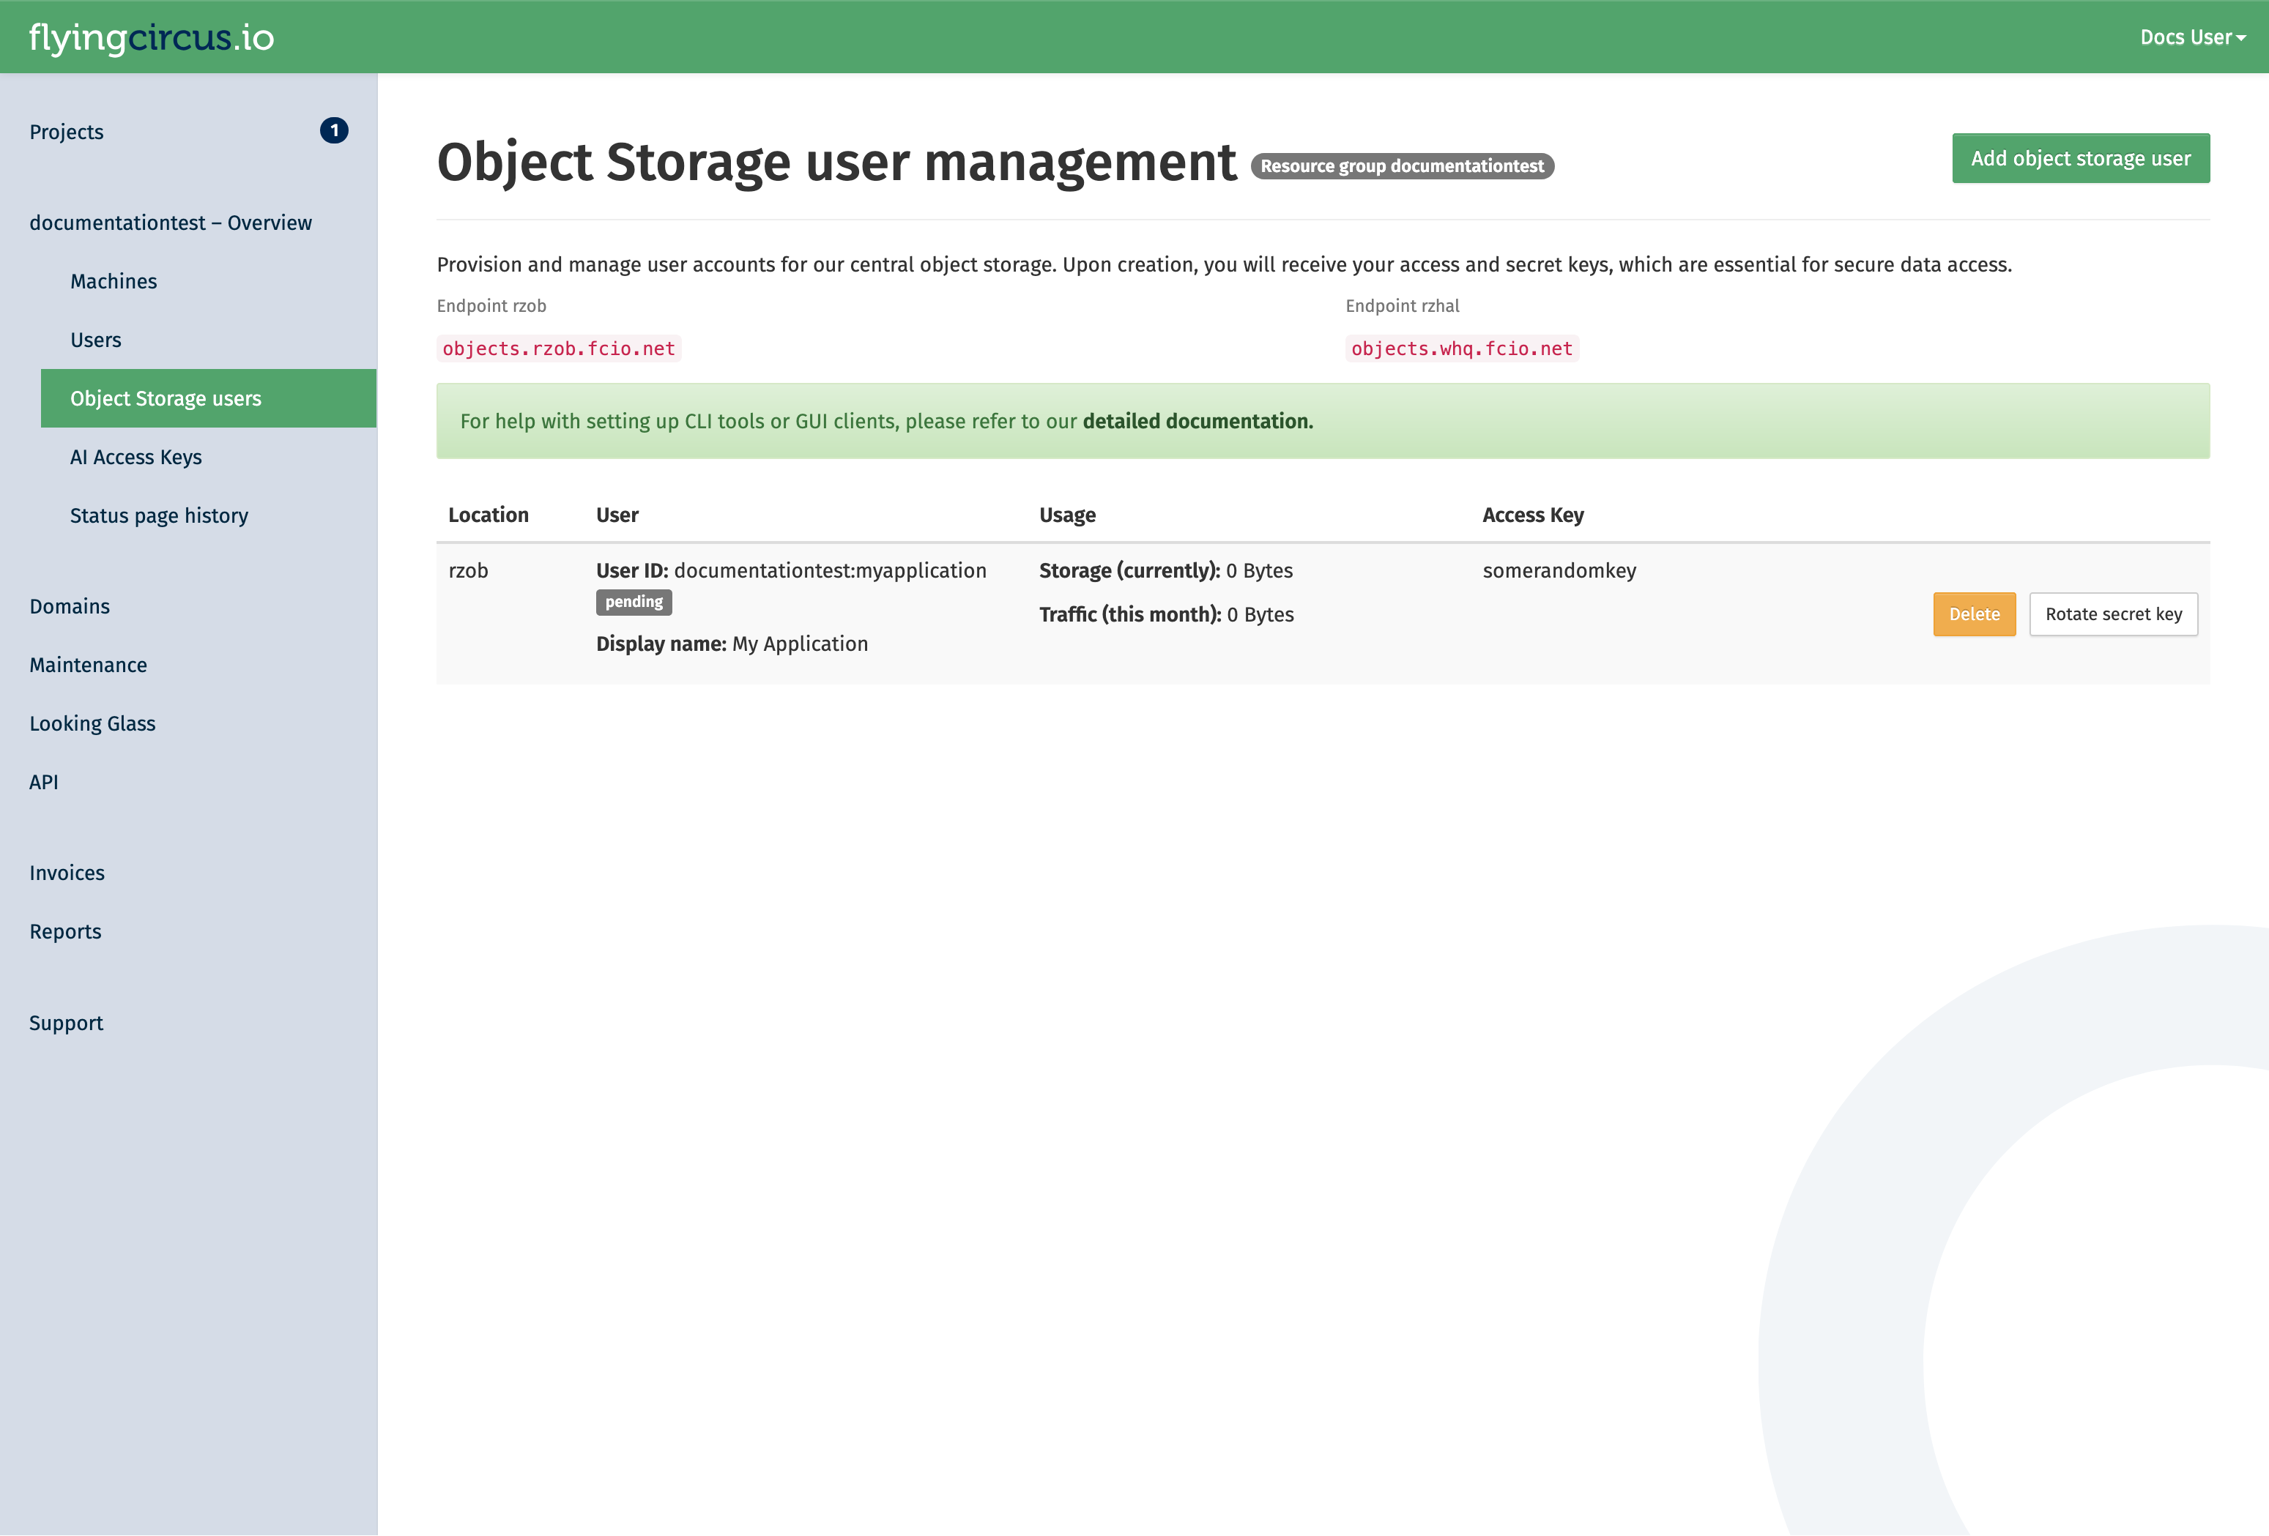Open Status page history
This screenshot has height=1536, width=2269.
pos(159,515)
